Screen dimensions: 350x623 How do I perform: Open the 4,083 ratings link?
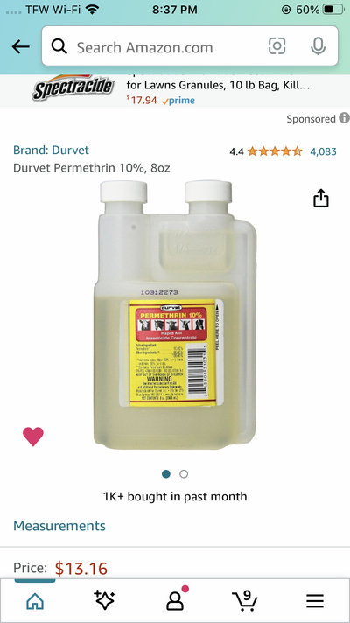323,151
